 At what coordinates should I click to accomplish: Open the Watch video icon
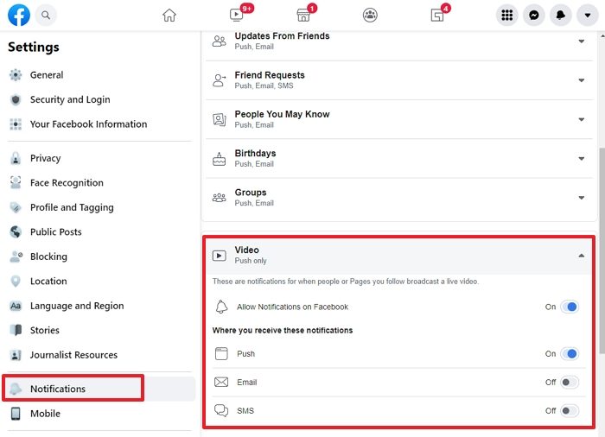point(236,15)
